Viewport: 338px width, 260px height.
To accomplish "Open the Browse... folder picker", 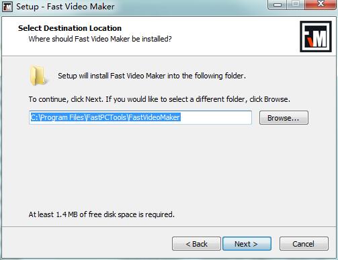I will (284, 118).
